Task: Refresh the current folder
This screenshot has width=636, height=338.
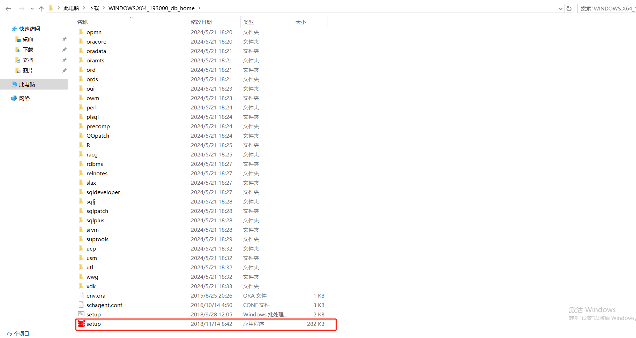Action: point(569,8)
